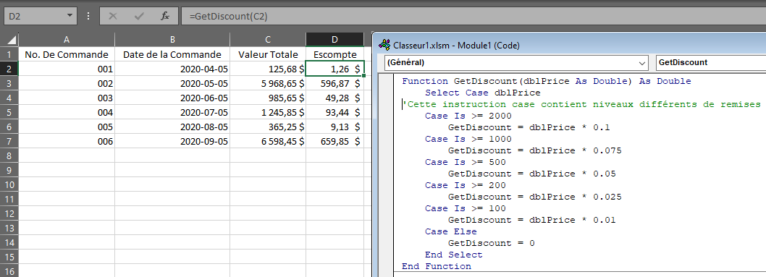Click discount cell 9,13 $
The width and height of the screenshot is (766, 277).
(334, 127)
